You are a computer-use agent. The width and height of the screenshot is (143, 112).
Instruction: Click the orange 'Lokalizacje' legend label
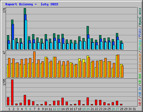[140, 63]
